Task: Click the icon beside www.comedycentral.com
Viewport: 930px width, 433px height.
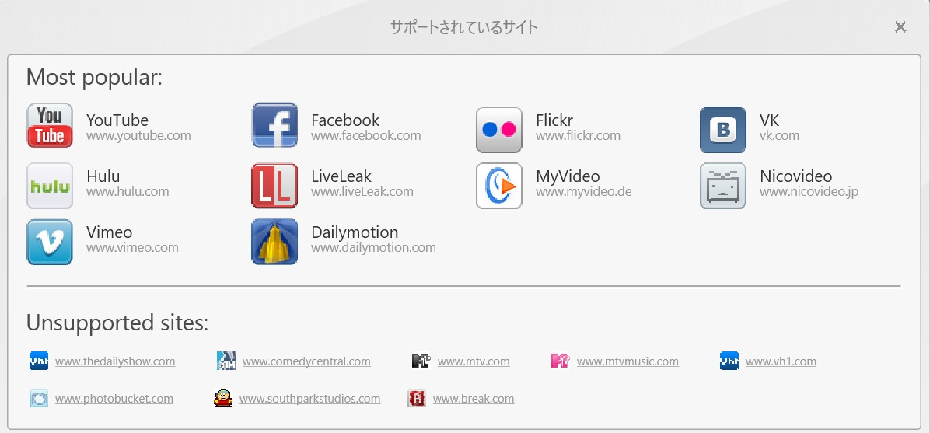Action: click(x=226, y=361)
